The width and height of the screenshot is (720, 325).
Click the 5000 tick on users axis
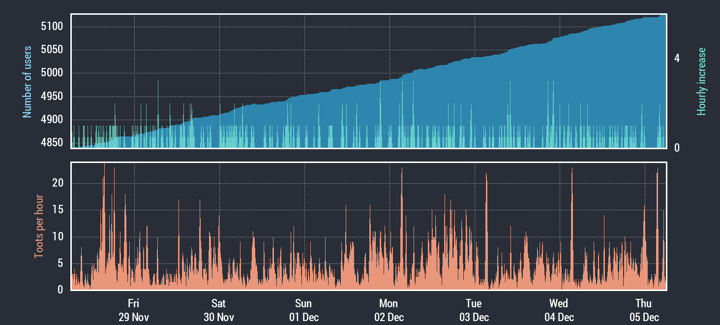point(51,73)
